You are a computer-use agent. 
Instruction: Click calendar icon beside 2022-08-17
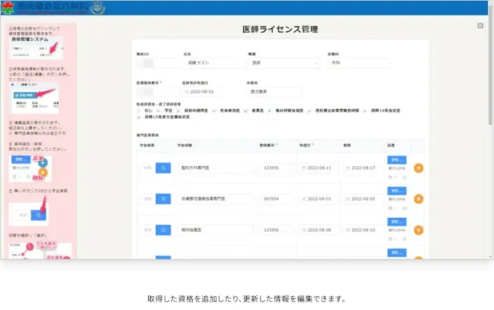(x=348, y=168)
